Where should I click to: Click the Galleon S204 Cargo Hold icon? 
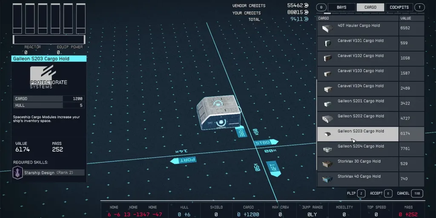(327, 149)
